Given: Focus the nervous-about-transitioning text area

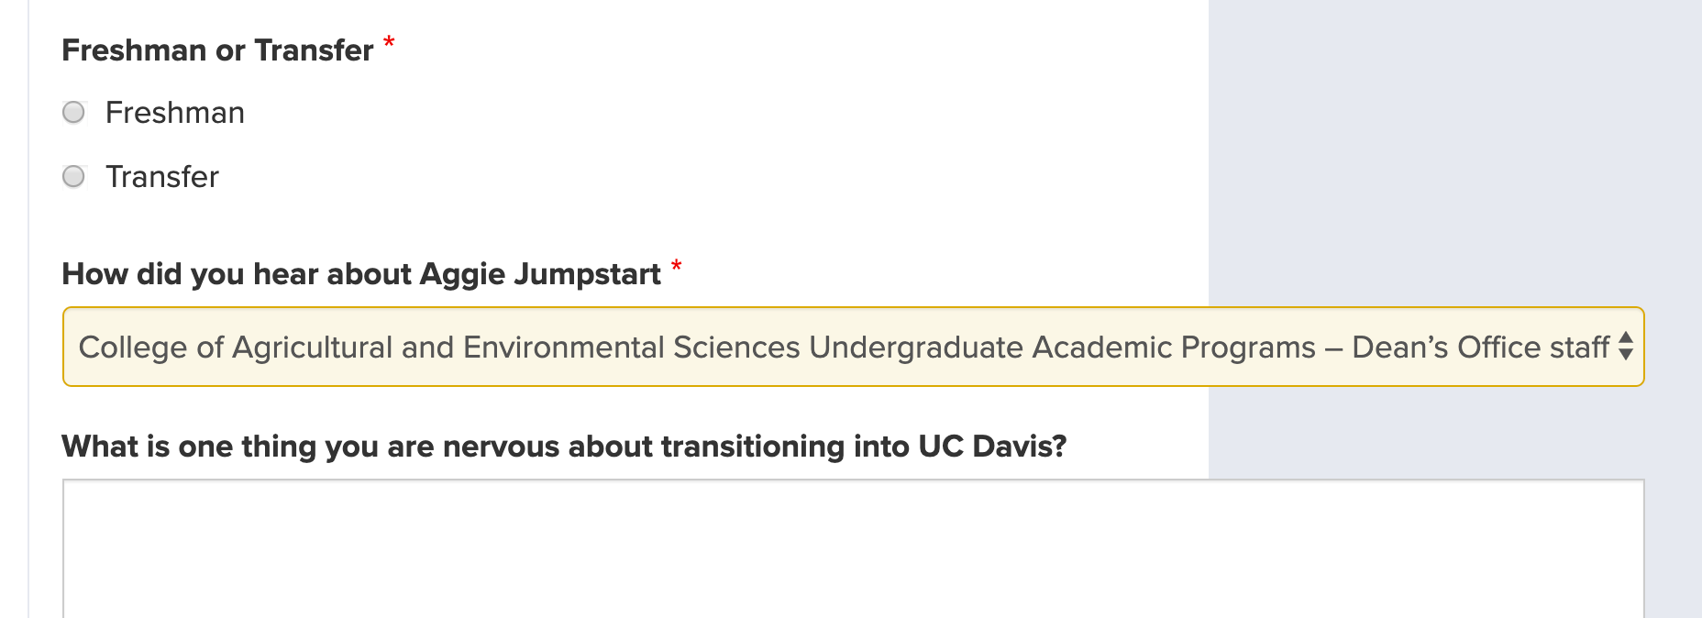Looking at the screenshot, I should (x=853, y=548).
